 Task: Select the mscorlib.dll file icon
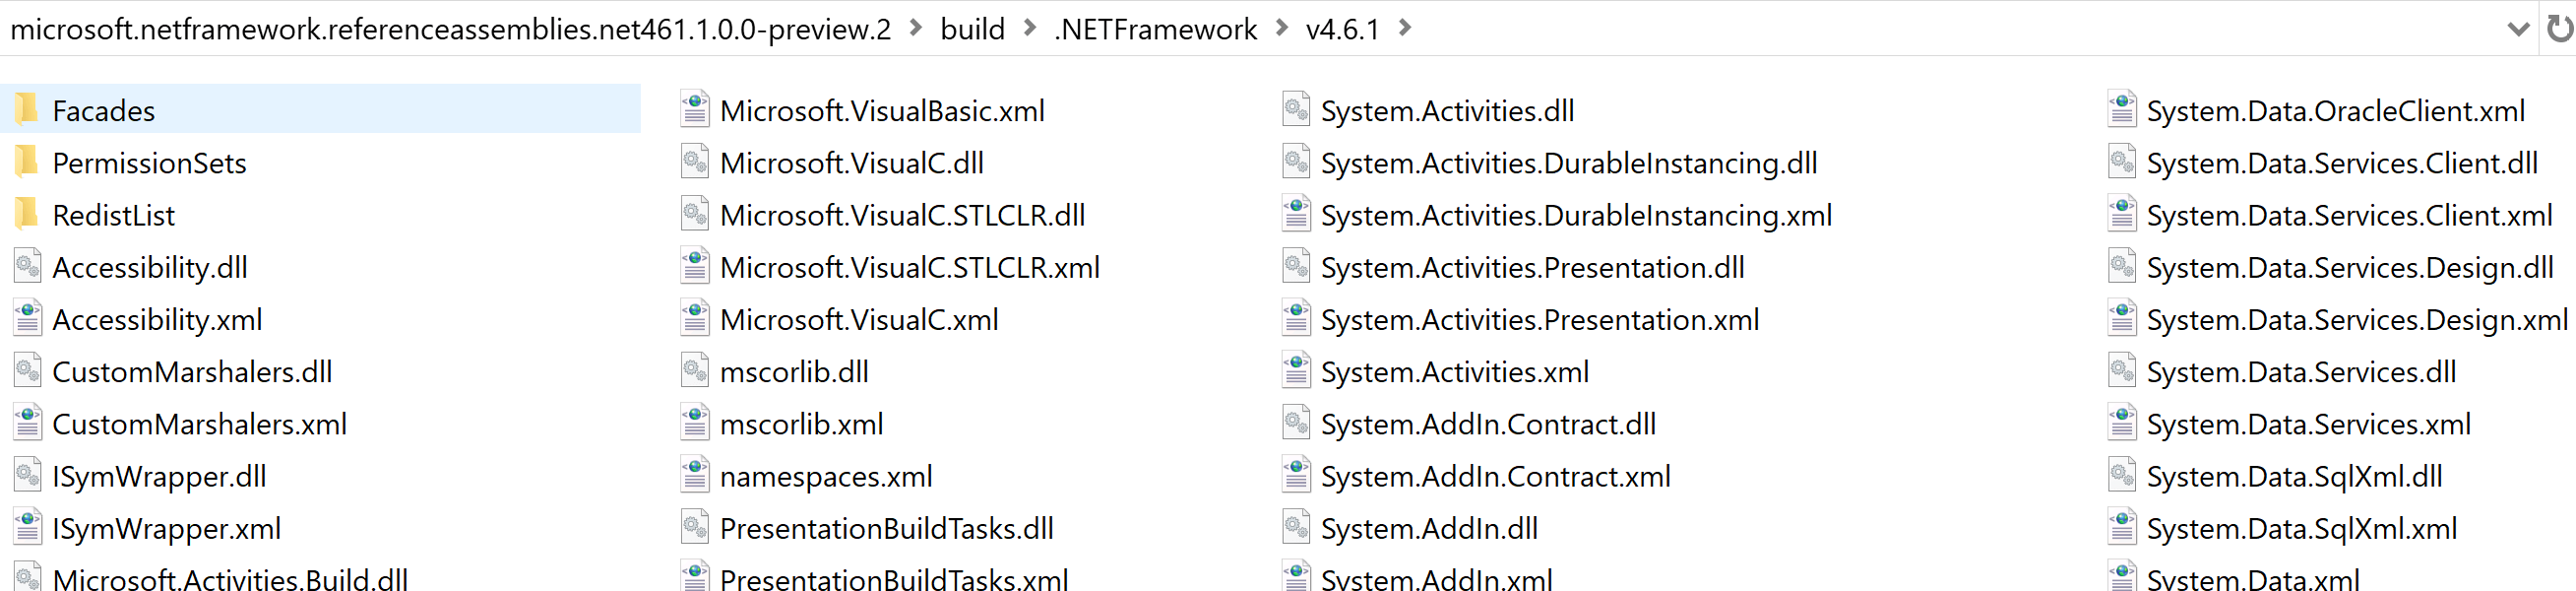coord(695,370)
